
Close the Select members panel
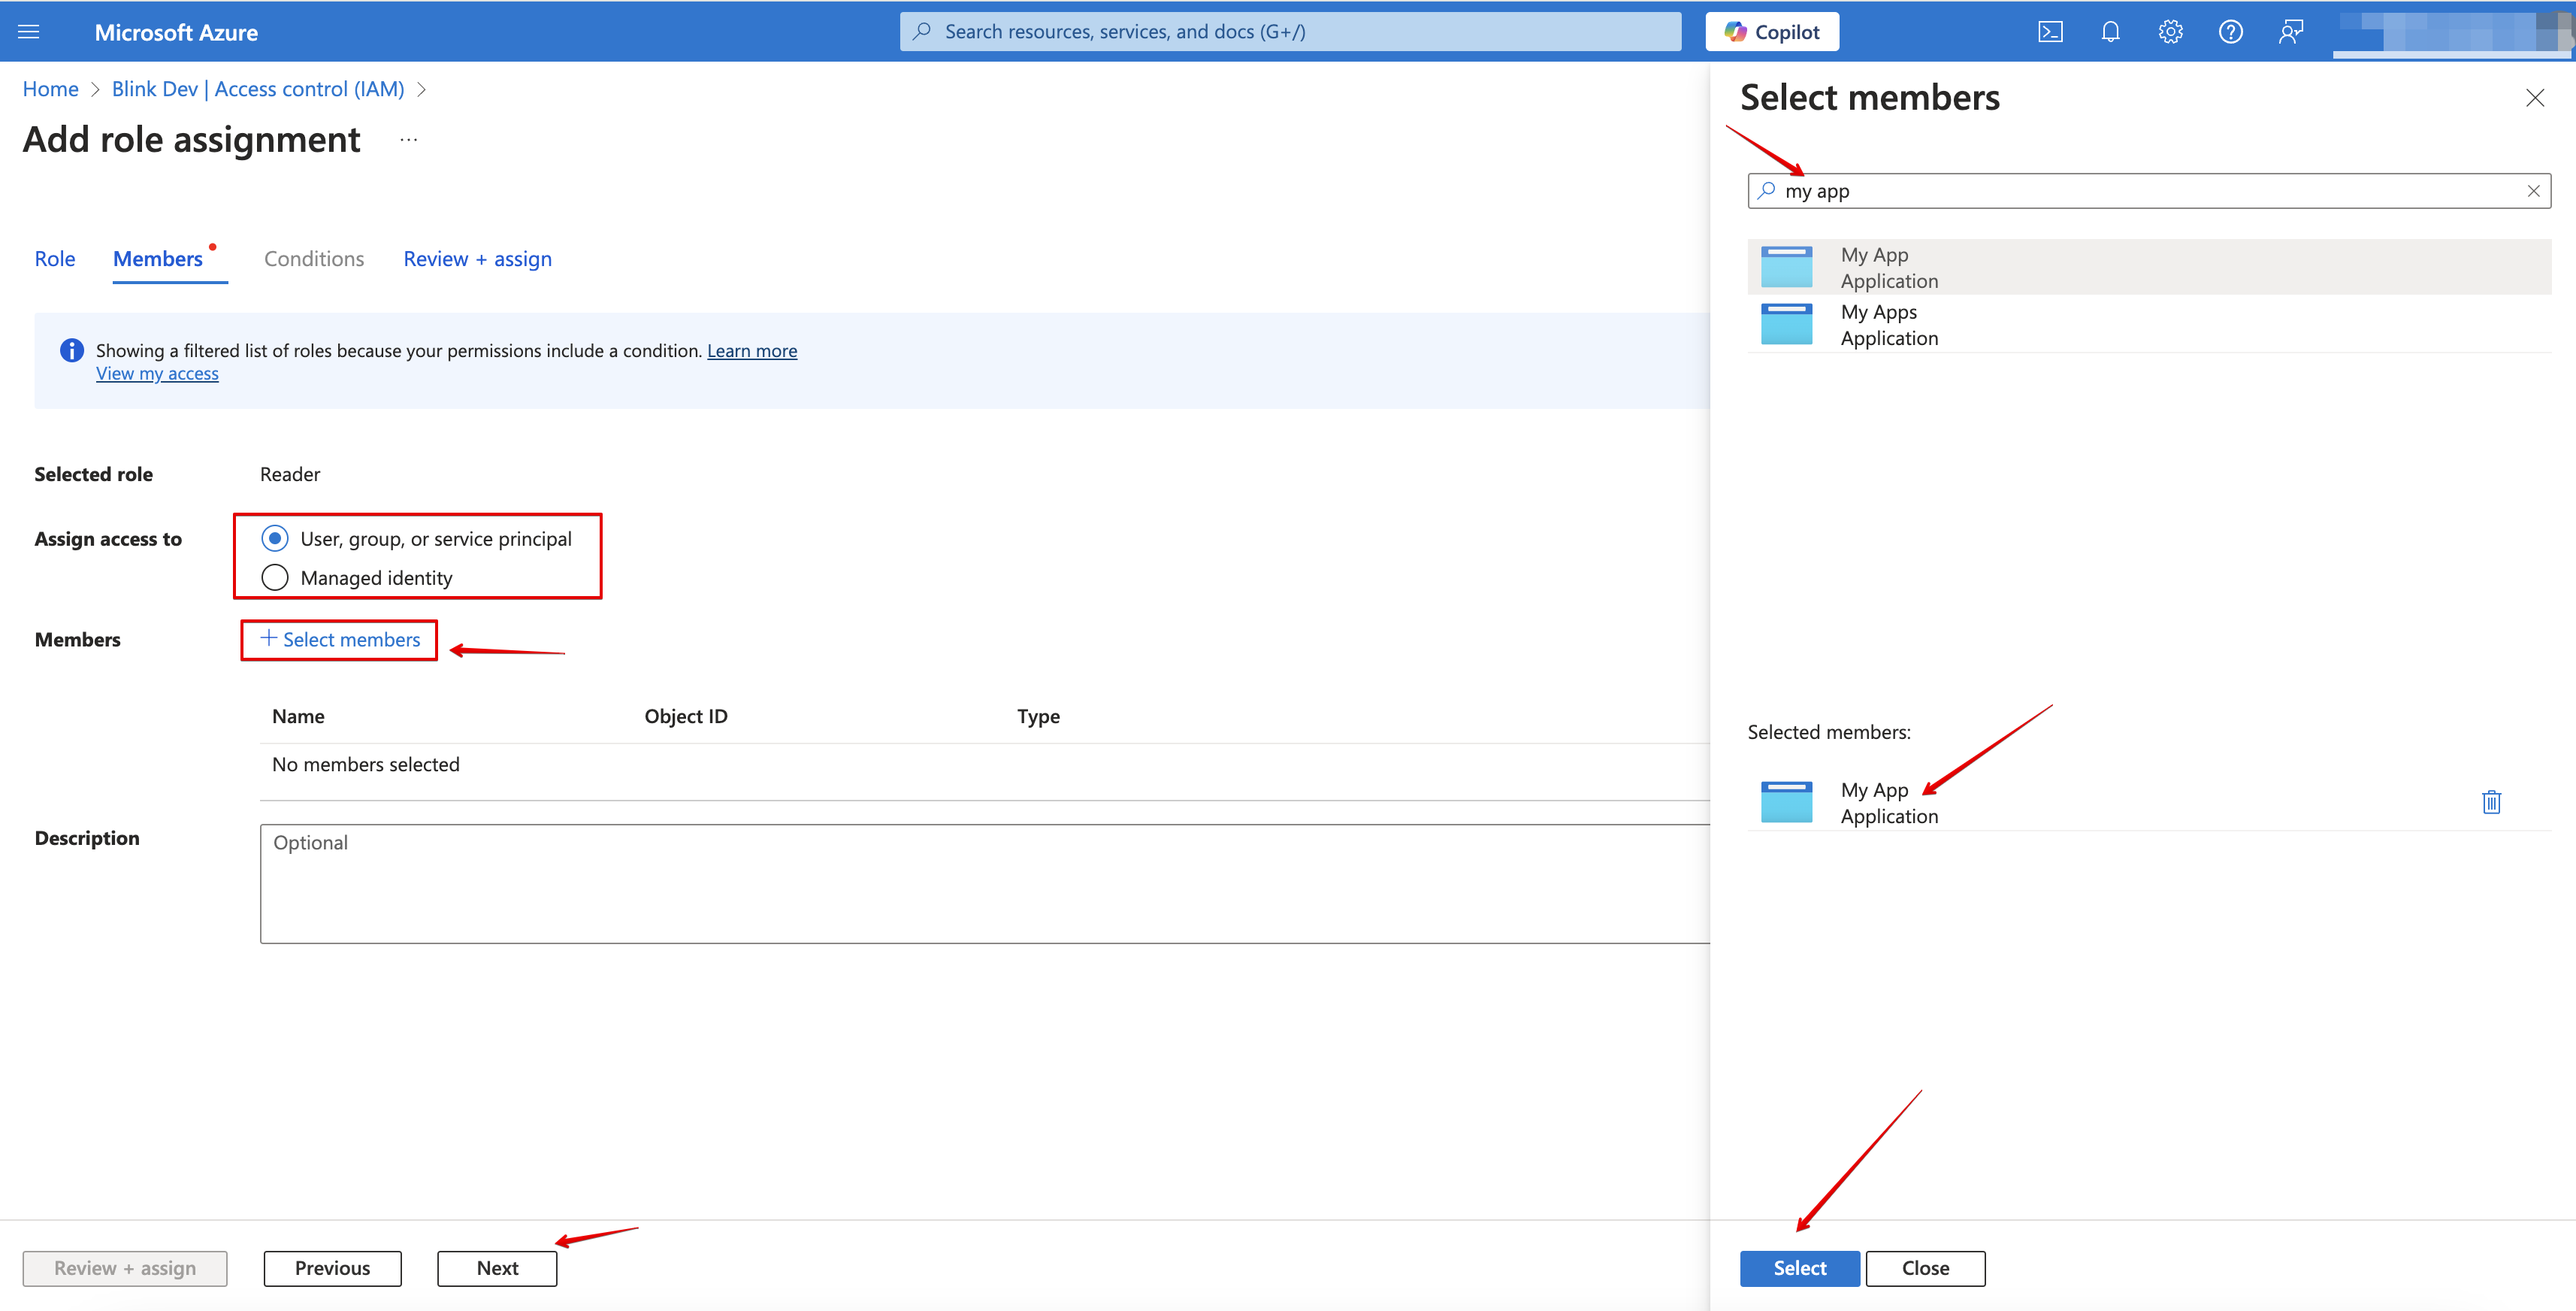tap(2534, 98)
